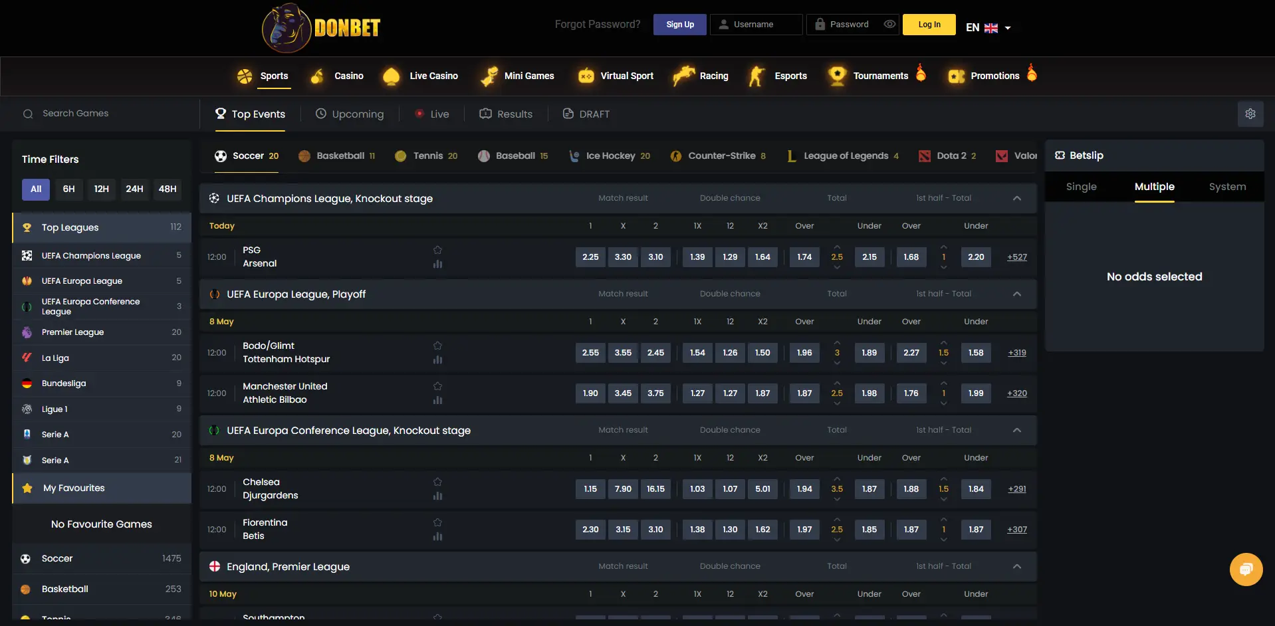Open live chat support bubble
This screenshot has height=626, width=1275.
click(1246, 570)
